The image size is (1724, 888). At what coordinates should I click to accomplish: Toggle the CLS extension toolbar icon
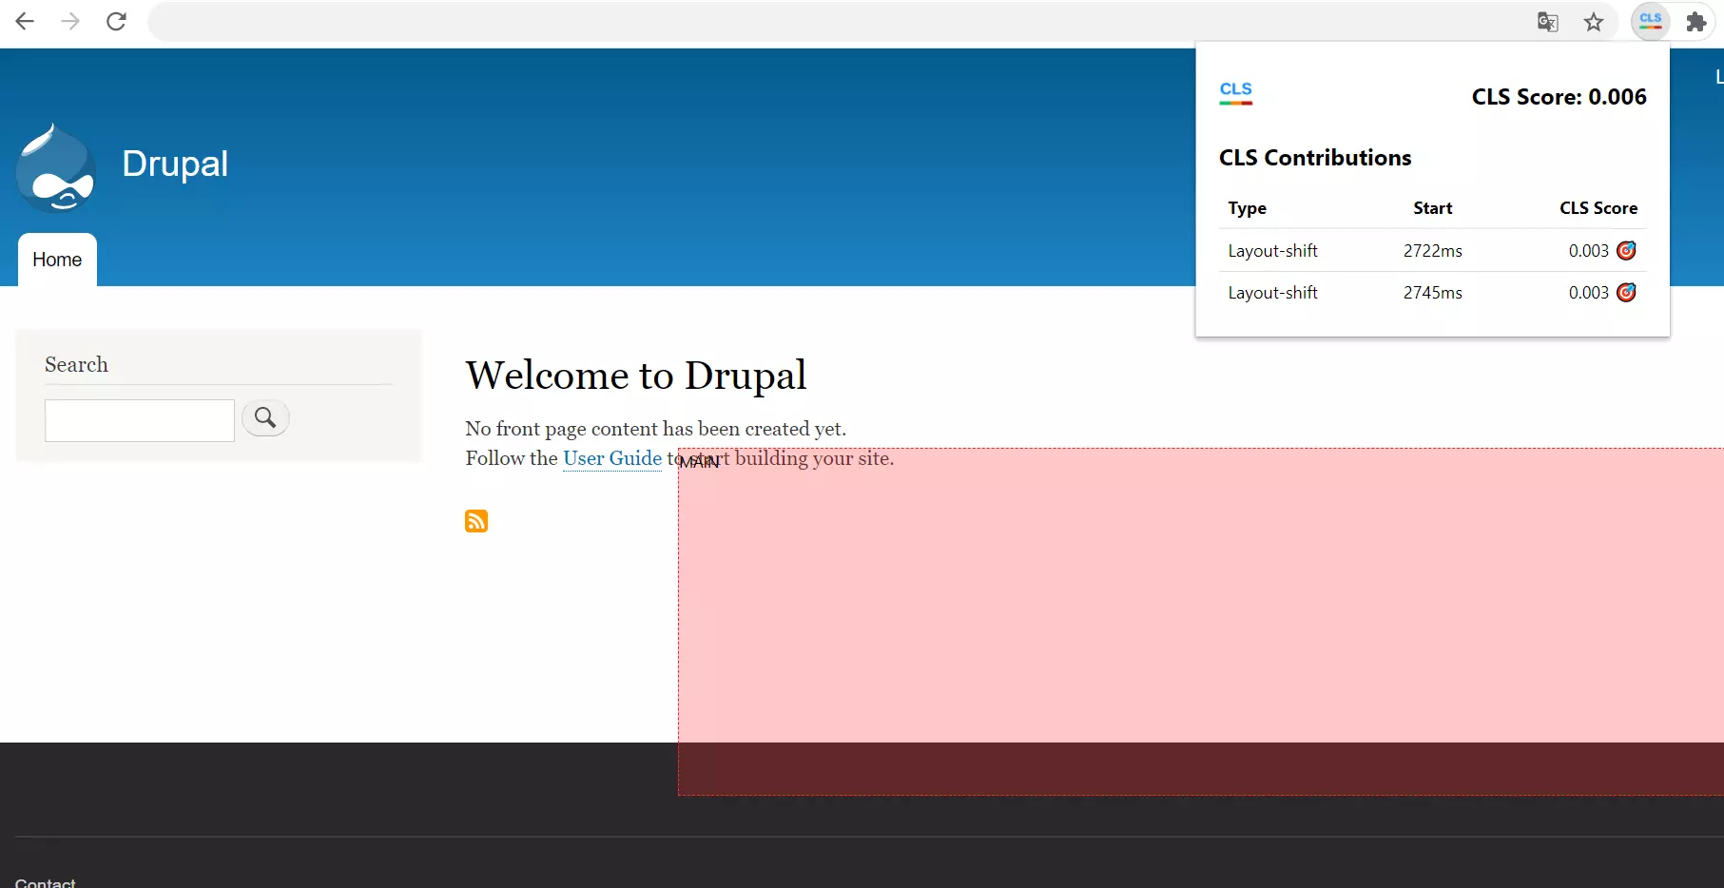point(1650,21)
